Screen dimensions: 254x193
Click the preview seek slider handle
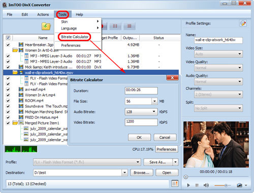tap(186, 177)
